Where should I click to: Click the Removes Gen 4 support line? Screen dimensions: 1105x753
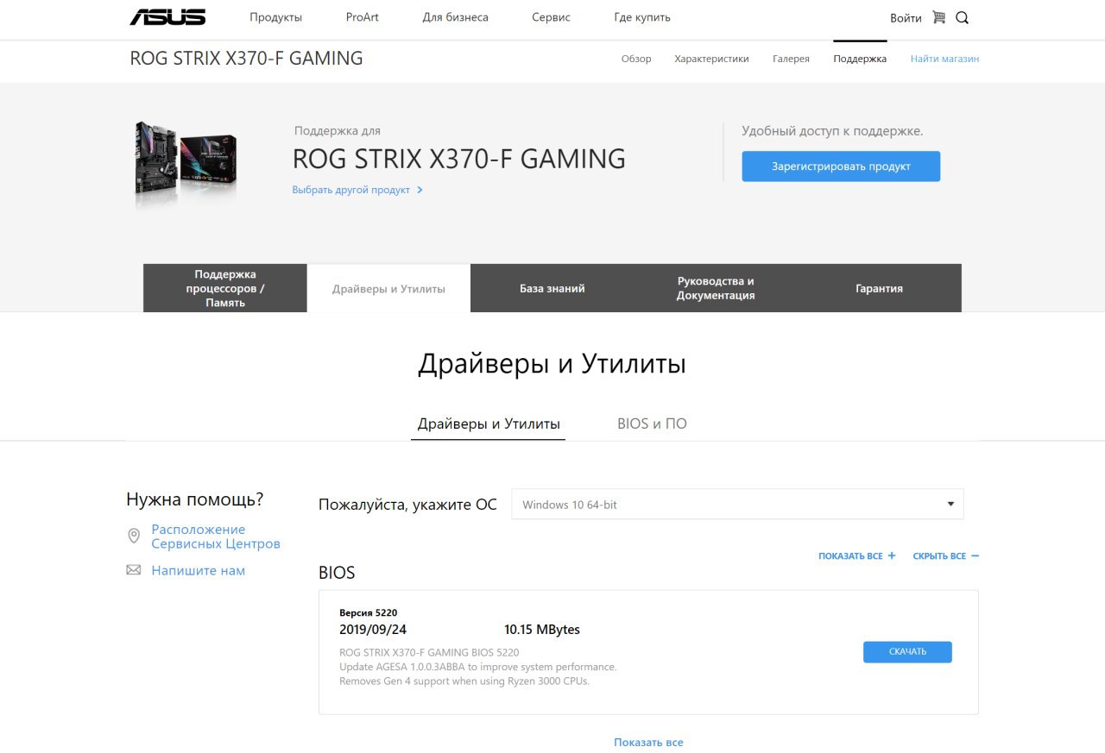[x=464, y=681]
